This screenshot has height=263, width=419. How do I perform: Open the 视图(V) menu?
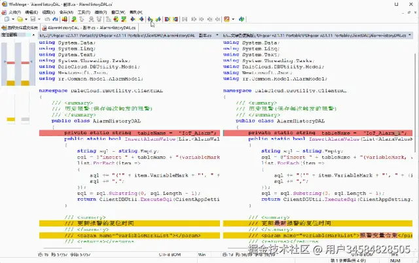tap(48, 12)
